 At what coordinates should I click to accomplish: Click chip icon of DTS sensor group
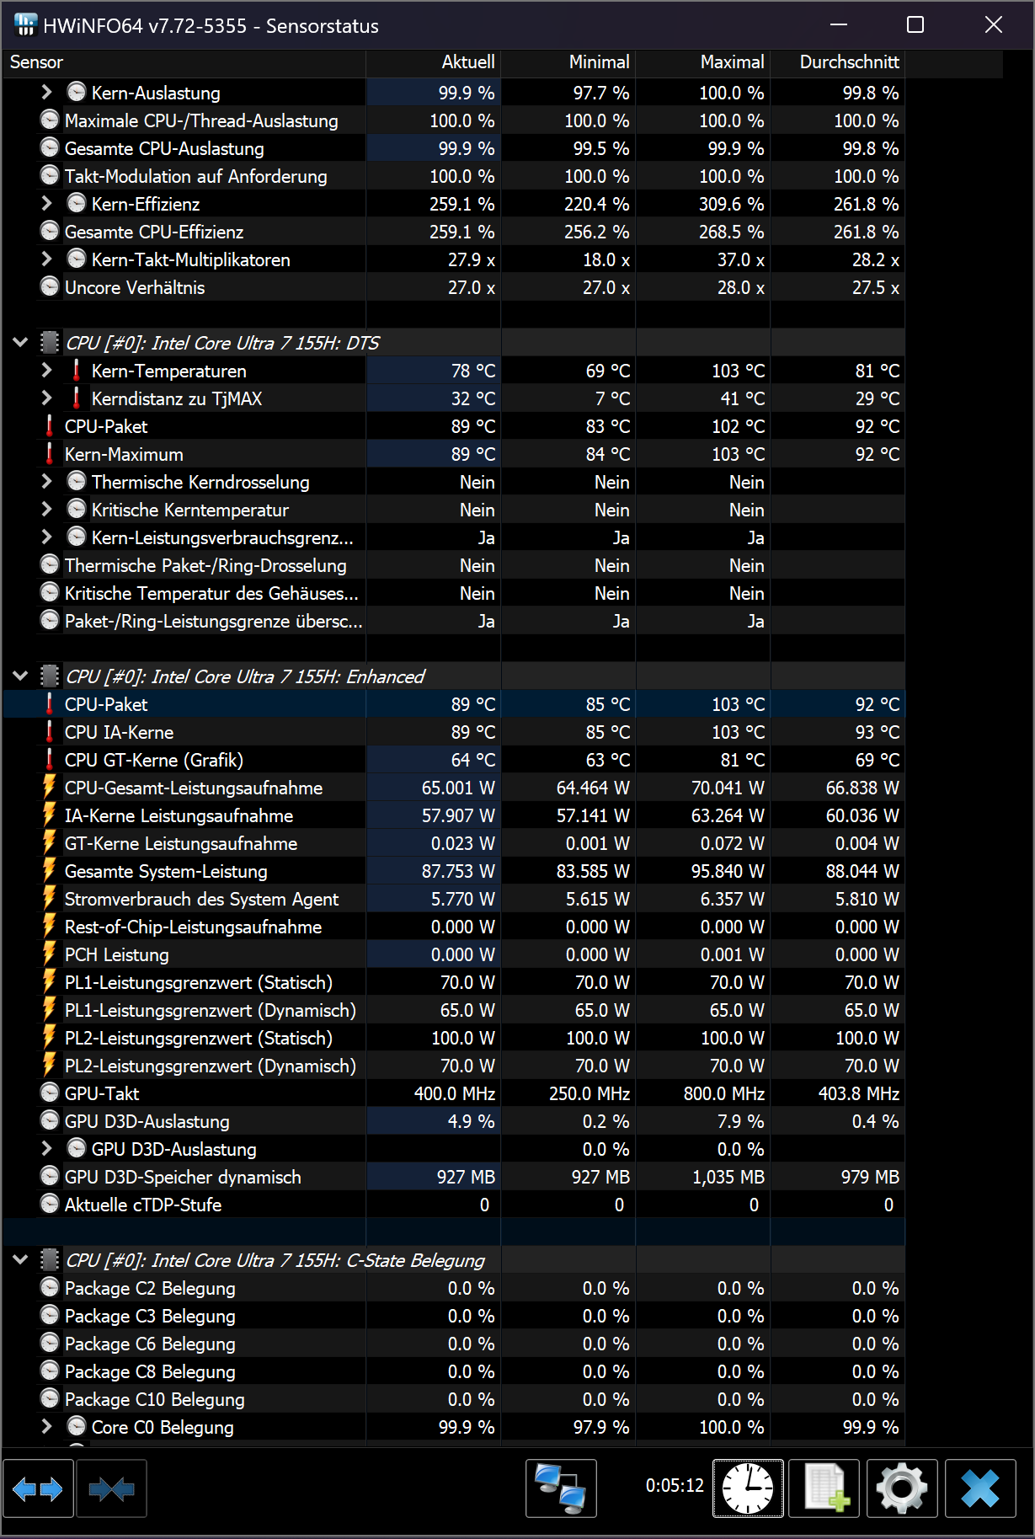coord(50,343)
